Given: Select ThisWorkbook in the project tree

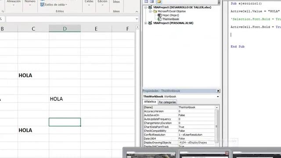Looking at the screenshot, I should pyautogui.click(x=170, y=19).
